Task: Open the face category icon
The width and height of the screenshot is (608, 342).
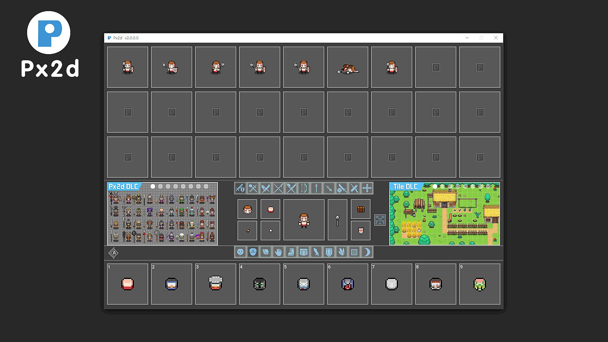Action: (240, 252)
